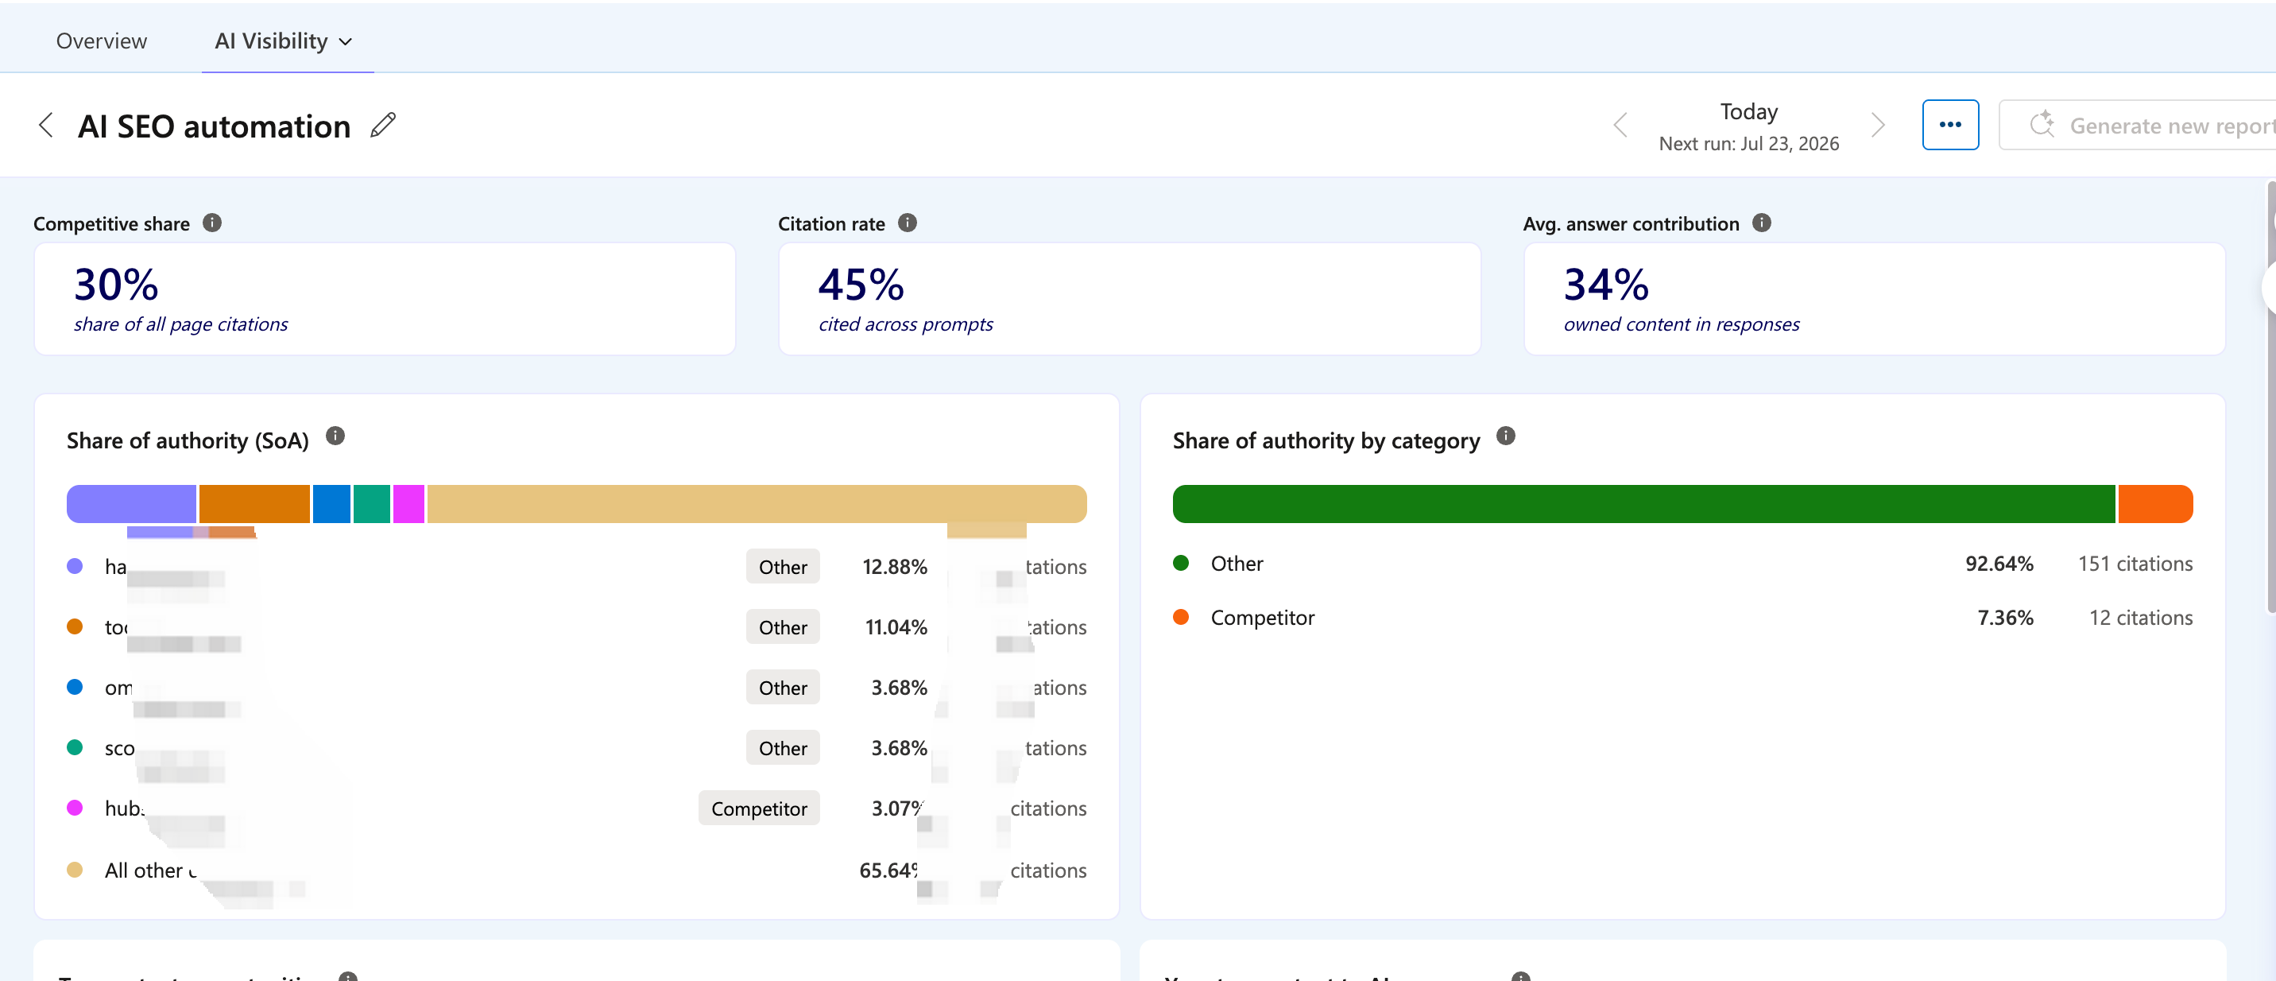The image size is (2276, 981).
Task: Click 12 citations value
Action: click(x=2141, y=618)
